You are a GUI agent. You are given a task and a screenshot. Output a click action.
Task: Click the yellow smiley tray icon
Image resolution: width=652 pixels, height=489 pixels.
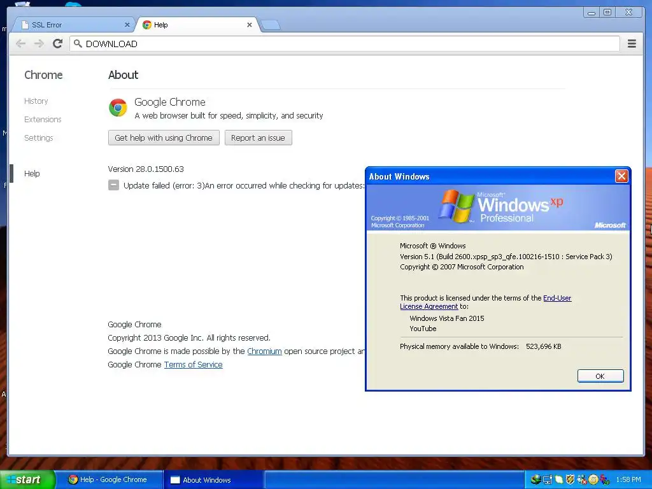coord(593,479)
